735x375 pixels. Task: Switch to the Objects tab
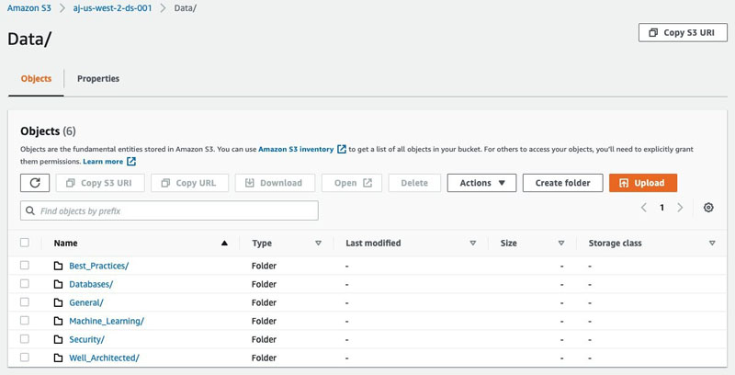(x=36, y=79)
